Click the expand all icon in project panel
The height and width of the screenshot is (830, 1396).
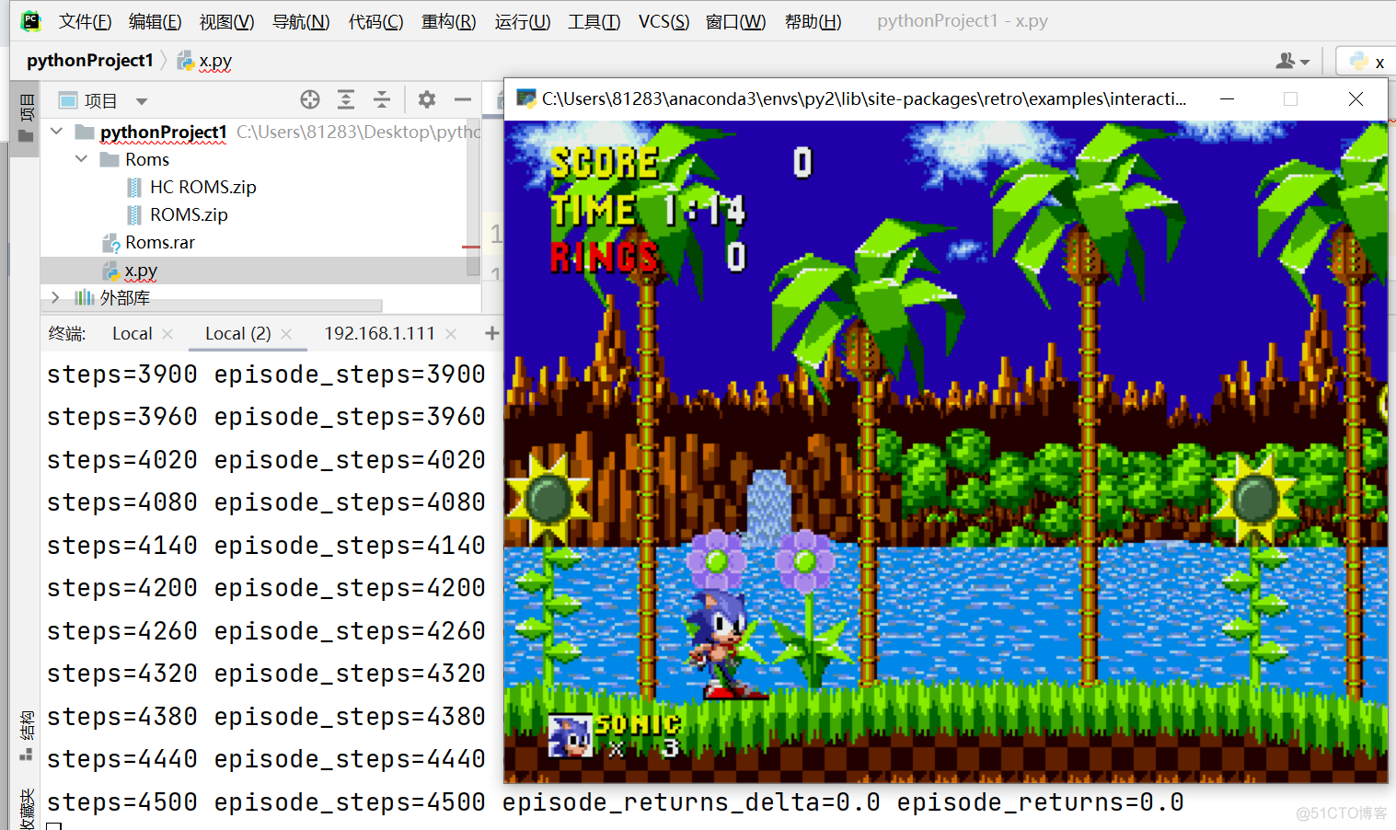pyautogui.click(x=346, y=99)
